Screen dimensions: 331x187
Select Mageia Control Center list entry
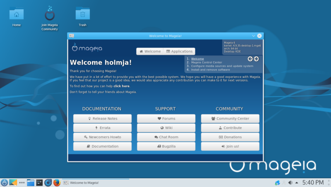(206, 62)
